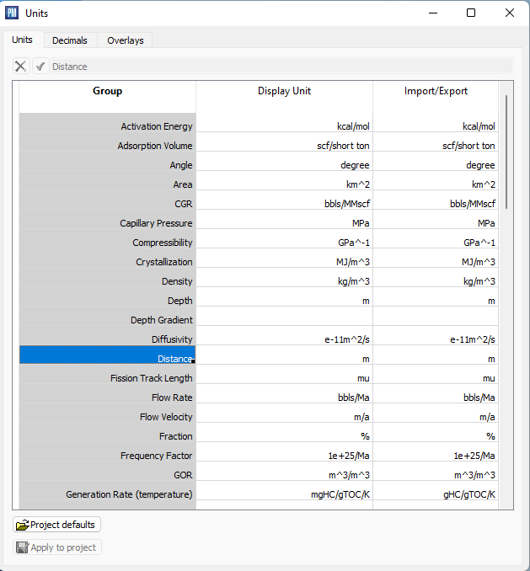Select the Capillary Pressure group row
The width and height of the screenshot is (530, 571).
point(108,223)
